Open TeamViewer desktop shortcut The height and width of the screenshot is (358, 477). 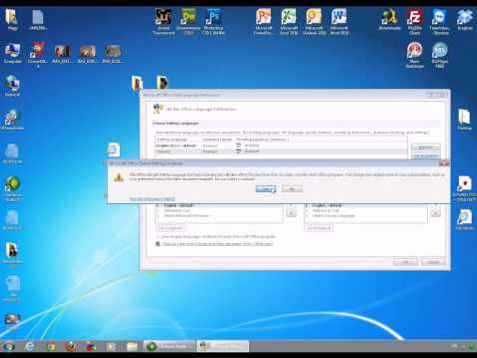coord(440,21)
